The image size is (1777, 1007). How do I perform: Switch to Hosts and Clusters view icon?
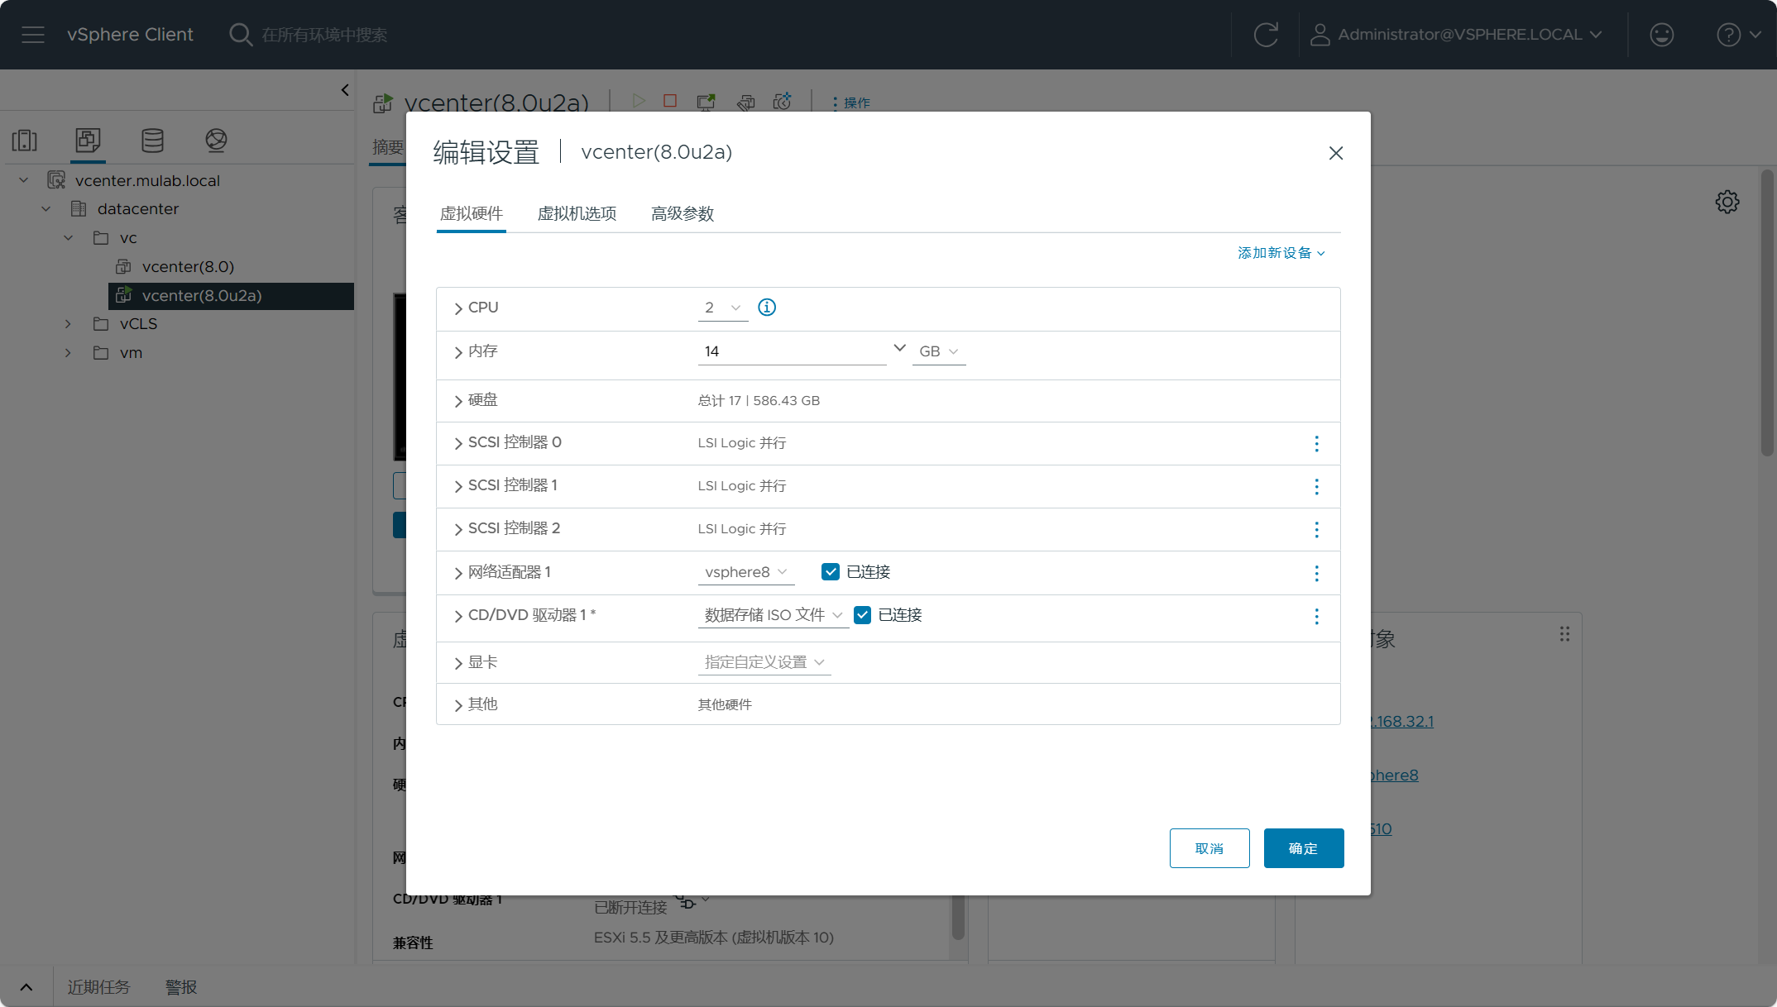[25, 141]
